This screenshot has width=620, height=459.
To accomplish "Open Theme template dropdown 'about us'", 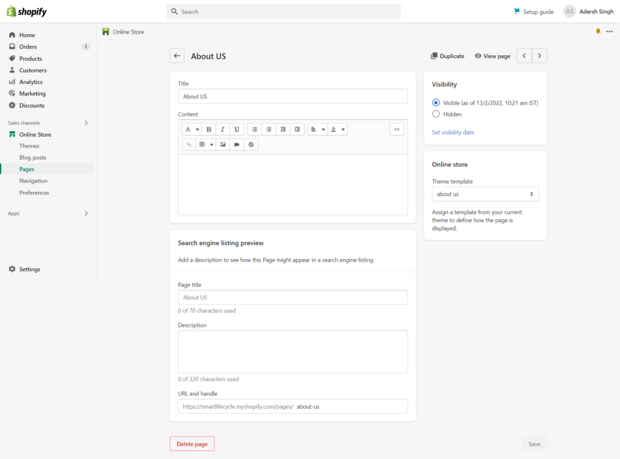I will (x=485, y=194).
